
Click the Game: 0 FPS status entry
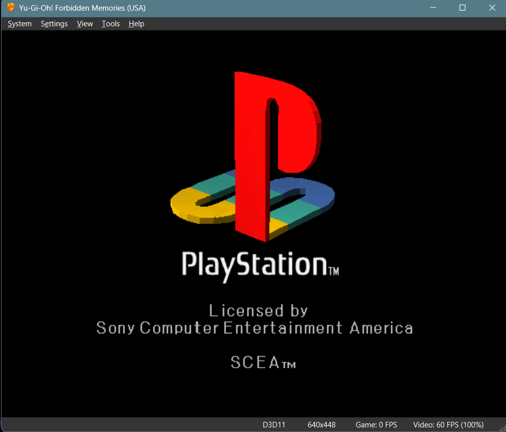click(x=376, y=424)
